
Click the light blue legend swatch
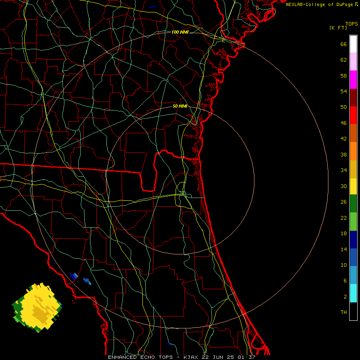coord(353,275)
